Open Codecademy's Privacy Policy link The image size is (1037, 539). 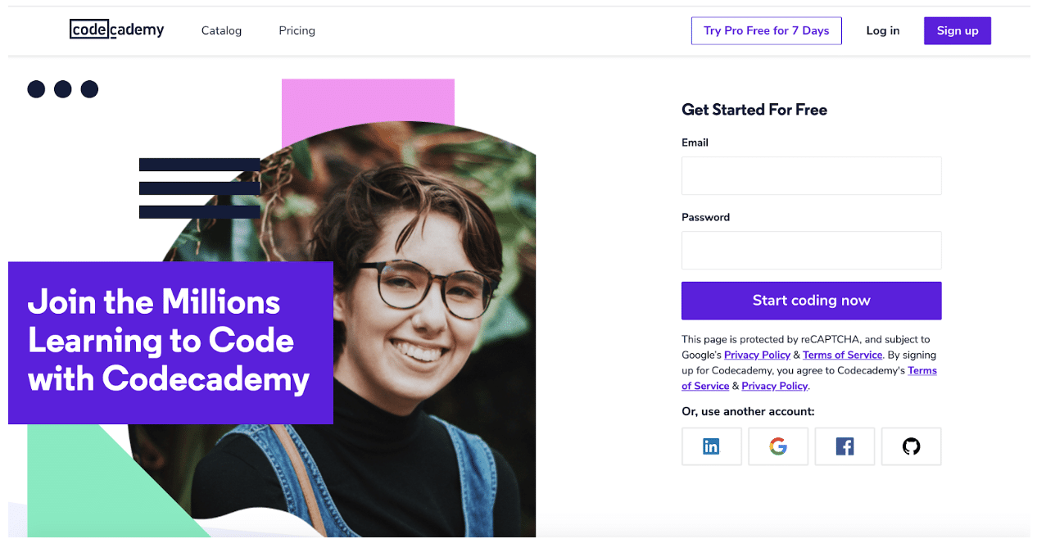(x=775, y=386)
